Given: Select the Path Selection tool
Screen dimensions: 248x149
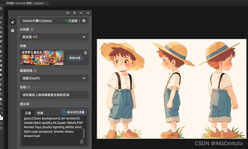Looking at the screenshot, I should click(x=1, y=89).
